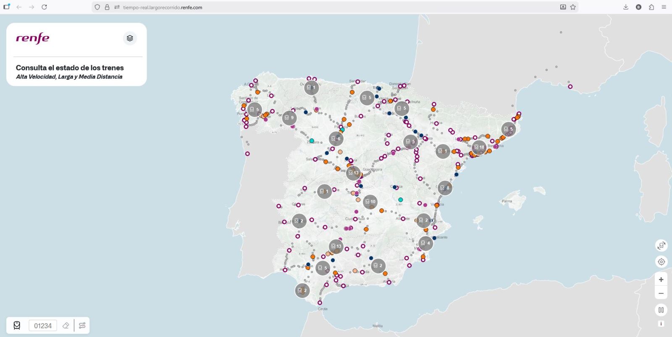Open the browser downloads panel
The width and height of the screenshot is (672, 337).
[626, 7]
